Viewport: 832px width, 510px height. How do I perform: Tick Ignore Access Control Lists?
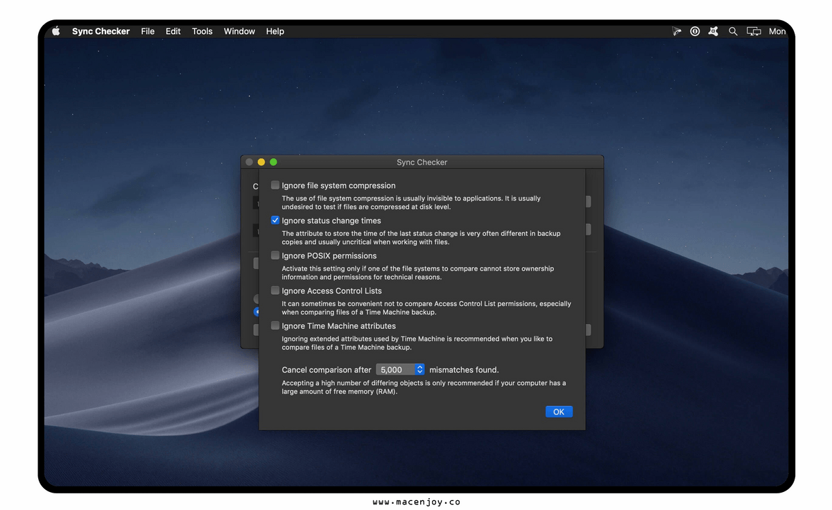[x=275, y=290]
